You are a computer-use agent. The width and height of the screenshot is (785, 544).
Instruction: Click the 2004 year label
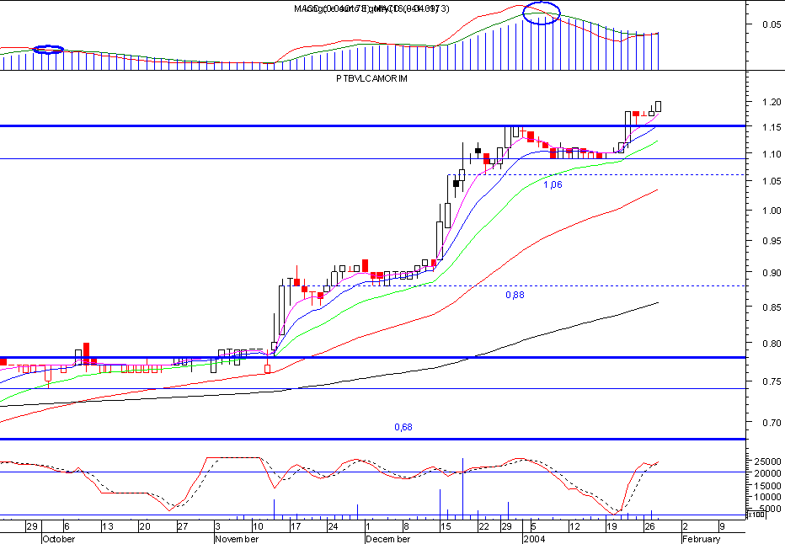point(534,539)
